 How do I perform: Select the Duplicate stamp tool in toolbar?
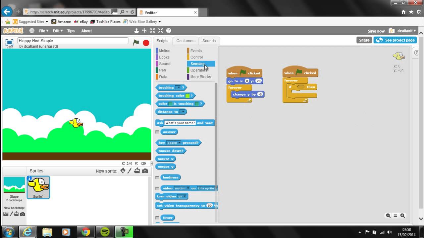click(136, 31)
